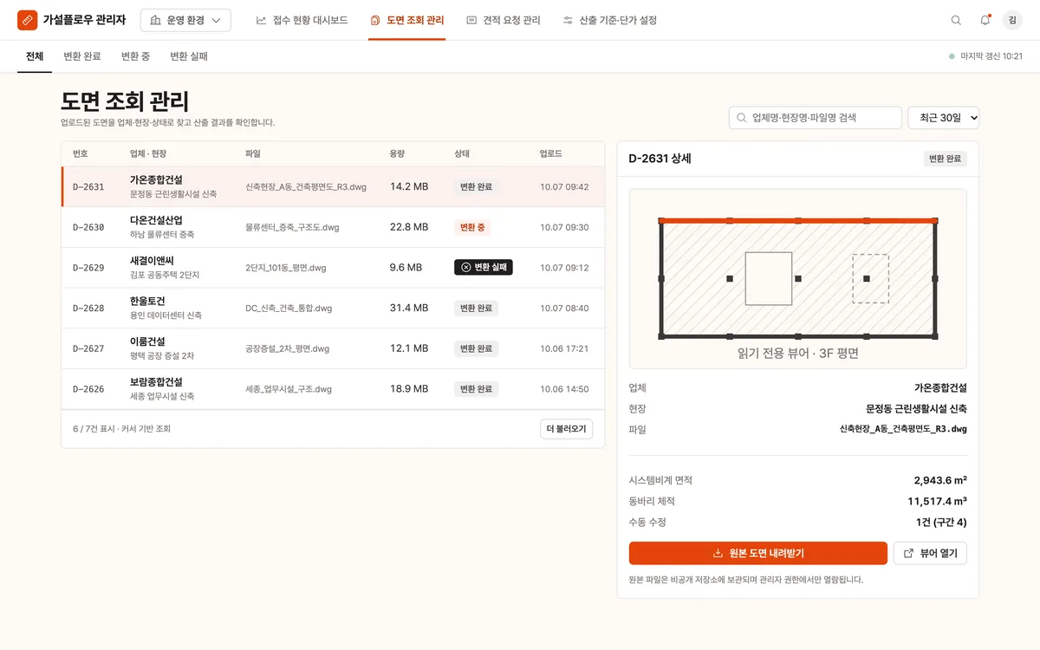Click file 세종_업무시설_구조.dwg
The width and height of the screenshot is (1040, 650).
tap(289, 389)
